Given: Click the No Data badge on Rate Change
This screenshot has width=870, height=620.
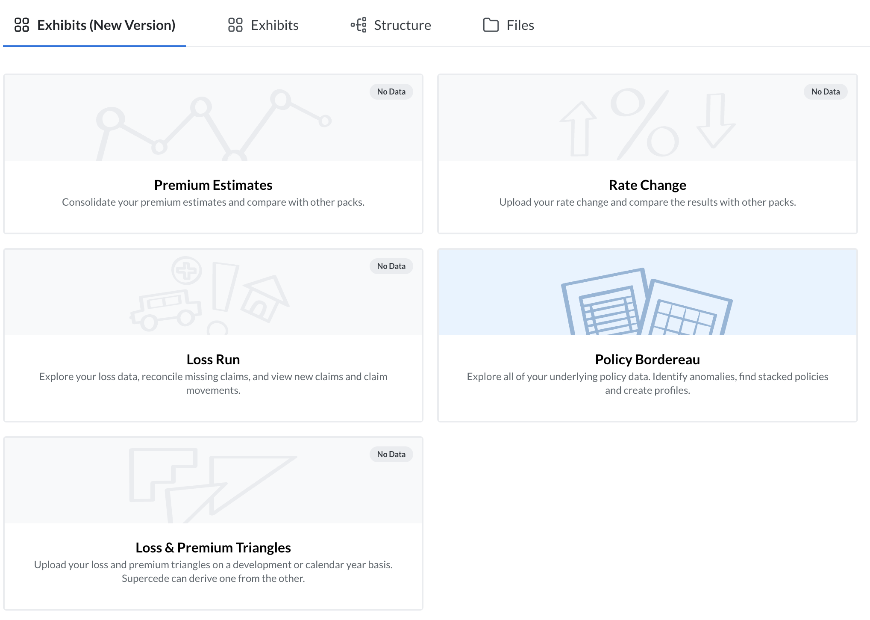Looking at the screenshot, I should [x=825, y=91].
